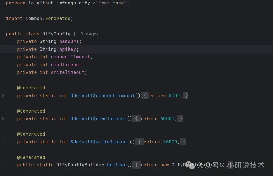The height and width of the screenshot is (176, 273).
Task: Expand the folded $default$connectTimeout method body
Action: click(x=3, y=95)
